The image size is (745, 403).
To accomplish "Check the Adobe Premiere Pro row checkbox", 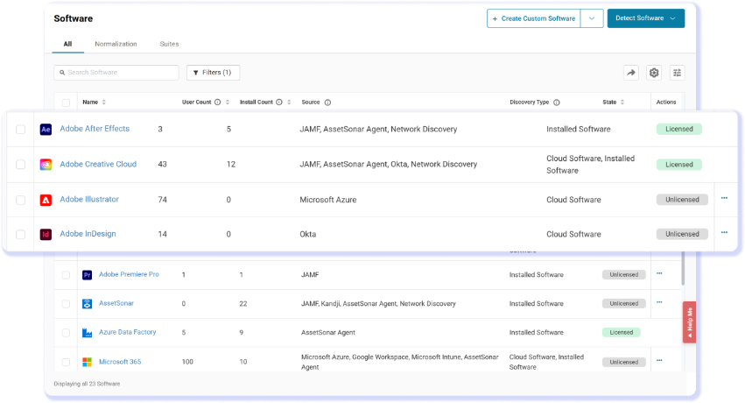I will 66,275.
